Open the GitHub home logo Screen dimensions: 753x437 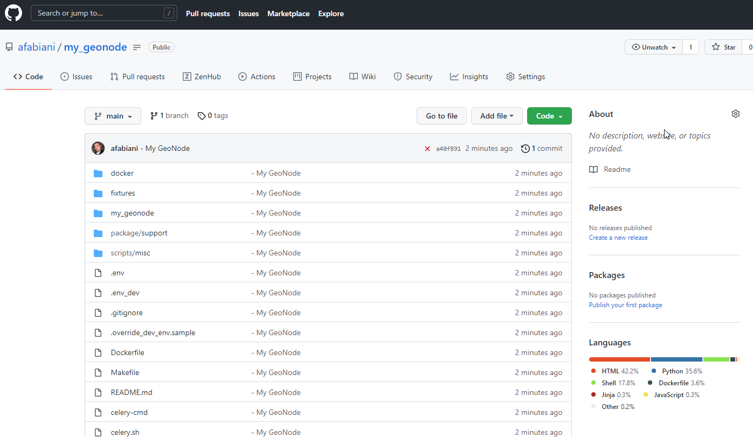point(13,13)
